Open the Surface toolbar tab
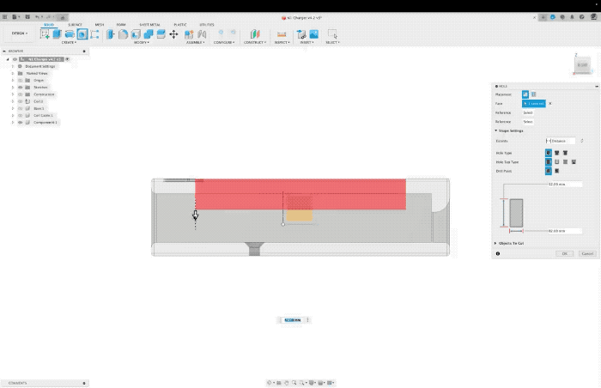The image size is (601, 388). [75, 25]
